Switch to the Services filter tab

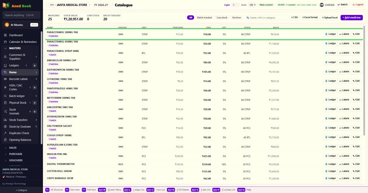point(237,18)
